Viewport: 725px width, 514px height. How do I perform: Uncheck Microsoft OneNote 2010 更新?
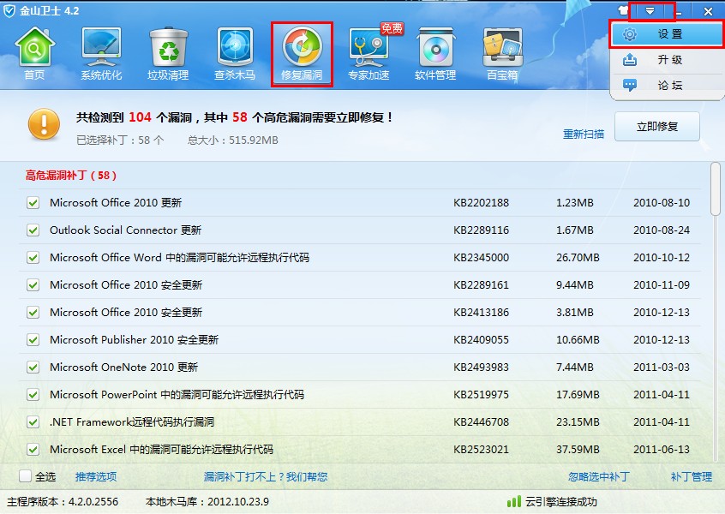pyautogui.click(x=33, y=367)
